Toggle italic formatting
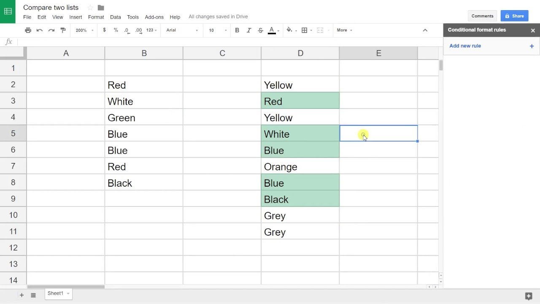 tap(249, 30)
